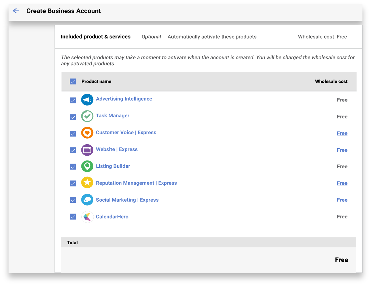The width and height of the screenshot is (371, 286).
Task: Click the Wholesale cost column header
Action: (331, 81)
